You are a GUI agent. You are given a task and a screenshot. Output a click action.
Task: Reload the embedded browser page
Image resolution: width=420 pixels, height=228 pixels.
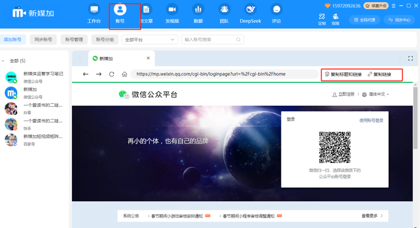coord(112,74)
